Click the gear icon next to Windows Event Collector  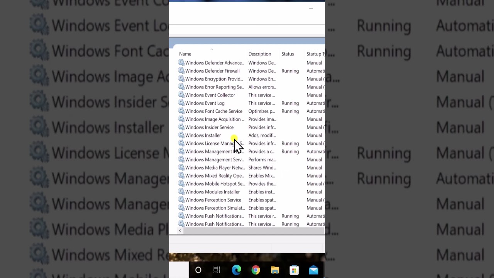click(181, 95)
